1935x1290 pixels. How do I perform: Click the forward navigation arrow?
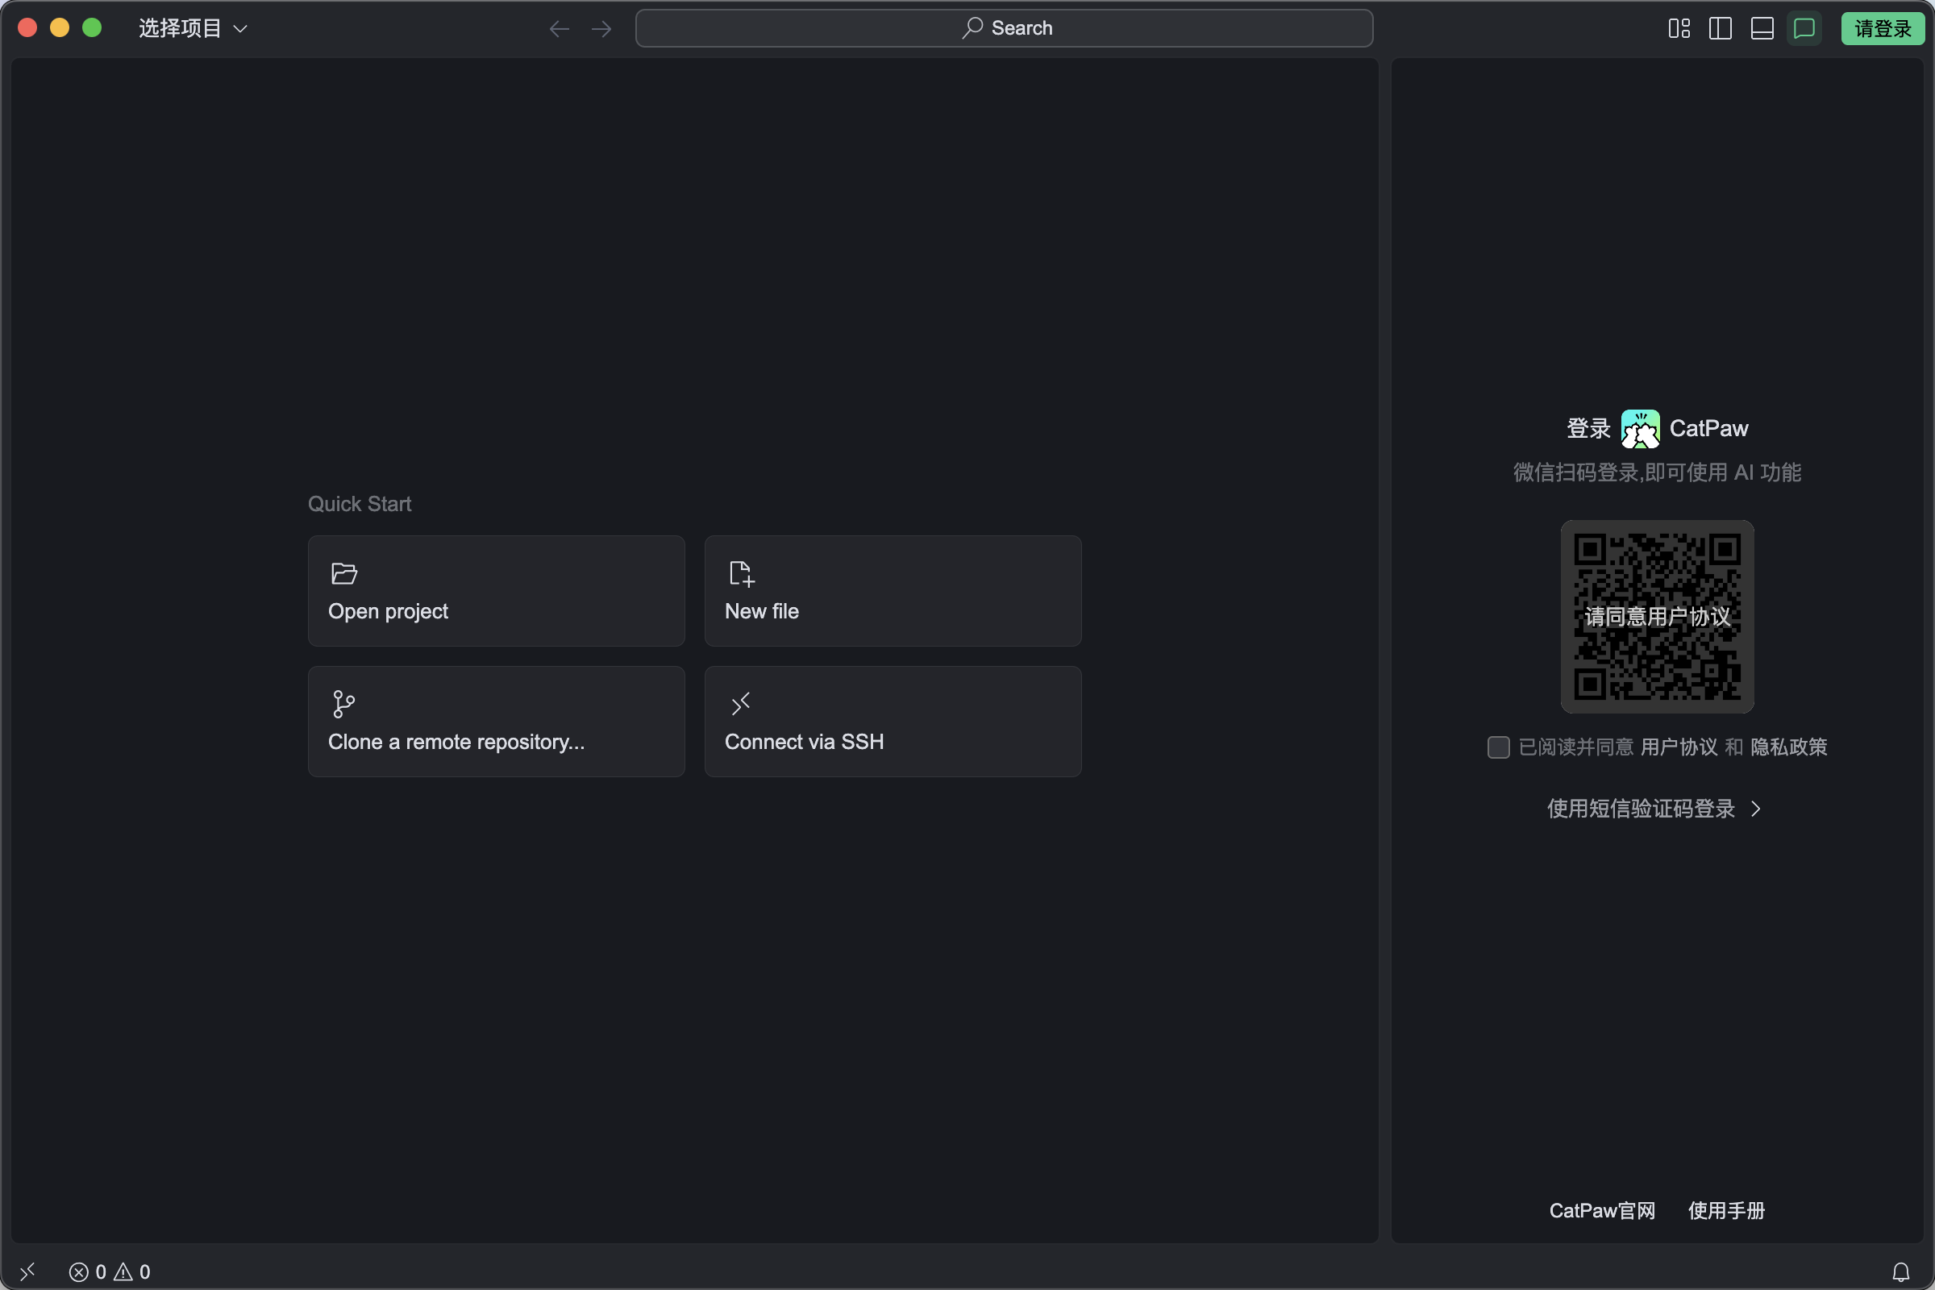pyautogui.click(x=601, y=29)
